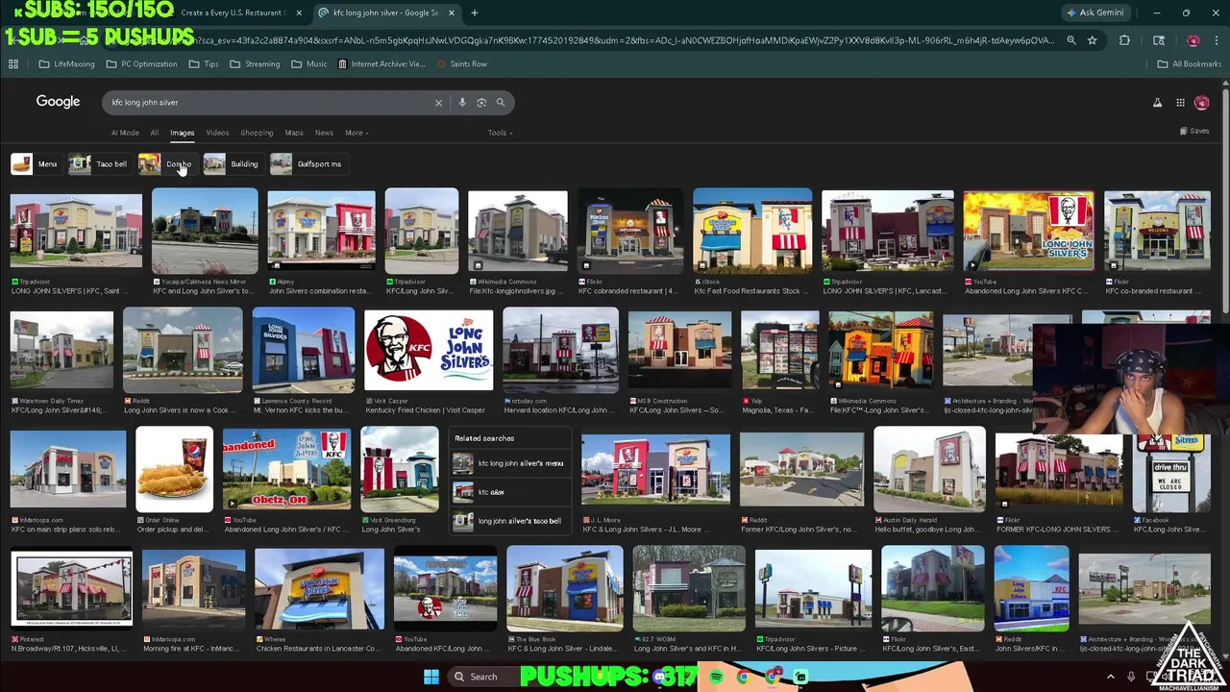Submit search with the magnifier icon
1230x692 pixels.
click(500, 103)
